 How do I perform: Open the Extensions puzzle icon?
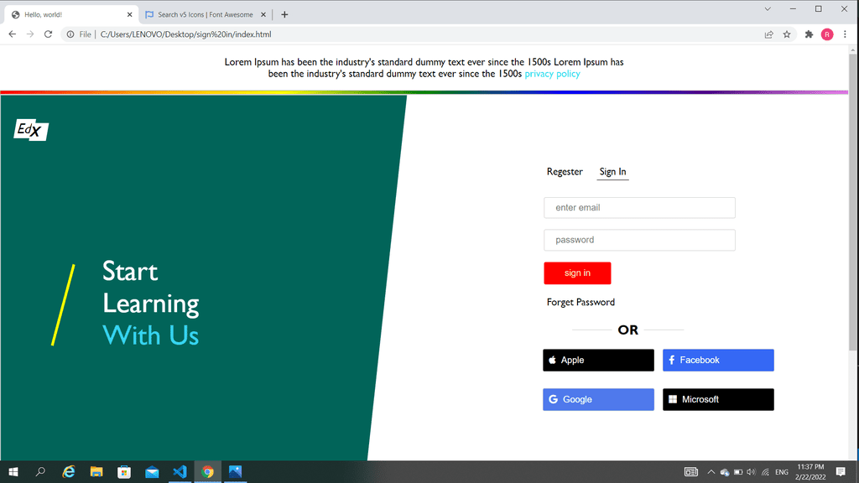pos(809,34)
